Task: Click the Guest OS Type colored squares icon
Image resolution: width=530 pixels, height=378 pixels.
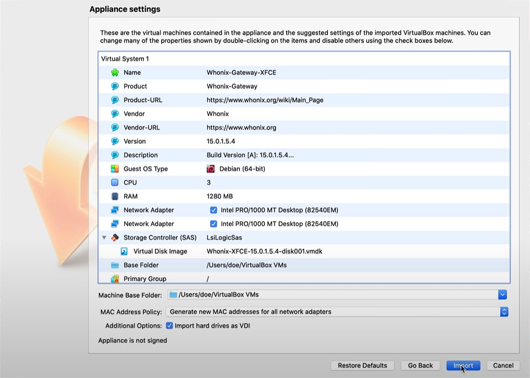Action: (115, 169)
